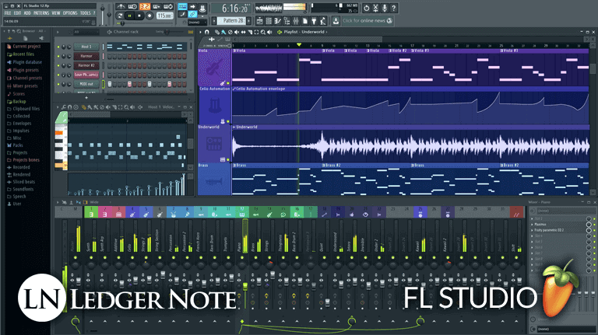The image size is (598, 335).
Task: Open the channel rack All filter dropdown
Action: (x=85, y=32)
